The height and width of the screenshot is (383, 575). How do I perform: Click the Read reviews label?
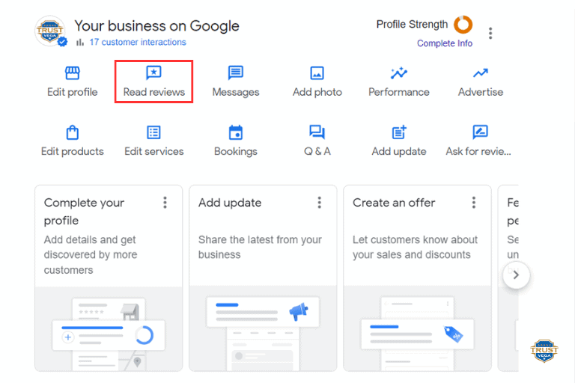154,92
